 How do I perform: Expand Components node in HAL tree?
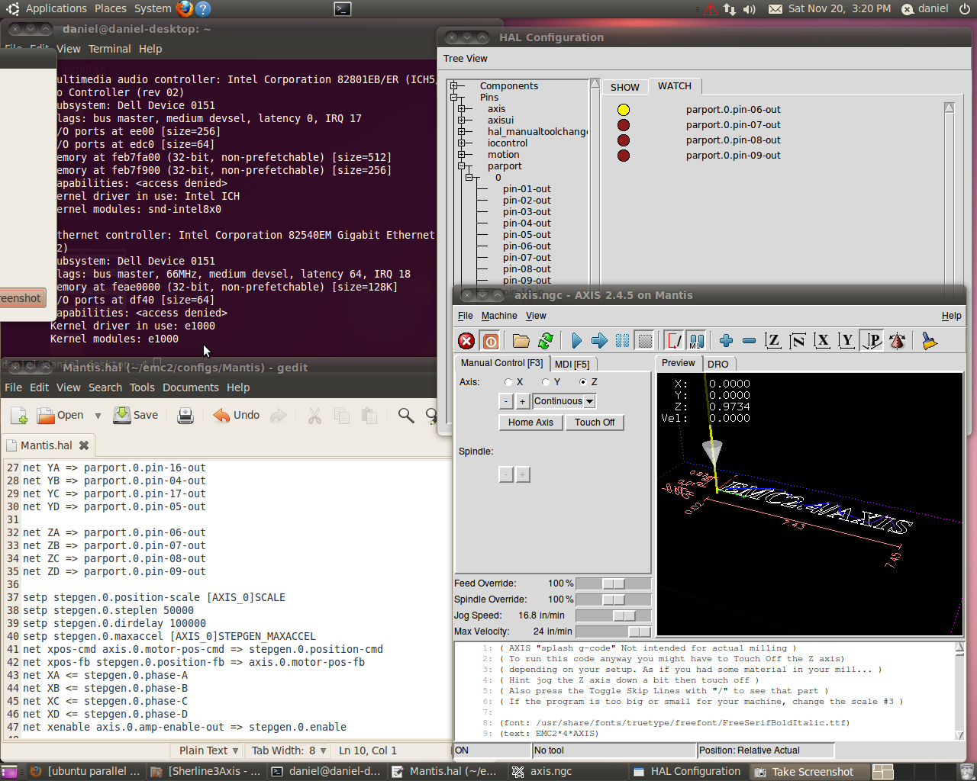[x=454, y=86]
